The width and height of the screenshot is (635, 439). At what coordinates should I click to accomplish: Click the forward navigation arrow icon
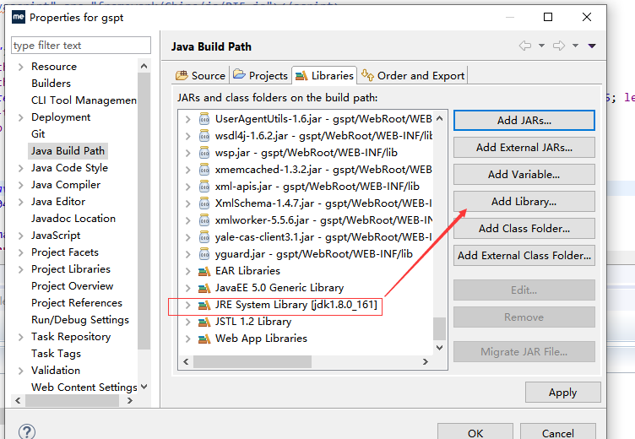558,46
